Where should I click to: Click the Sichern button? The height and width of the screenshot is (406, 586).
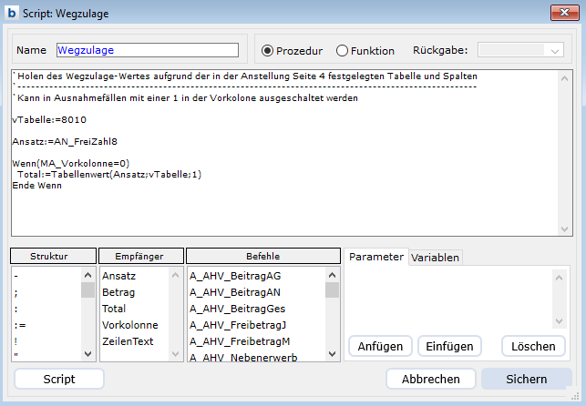527,379
